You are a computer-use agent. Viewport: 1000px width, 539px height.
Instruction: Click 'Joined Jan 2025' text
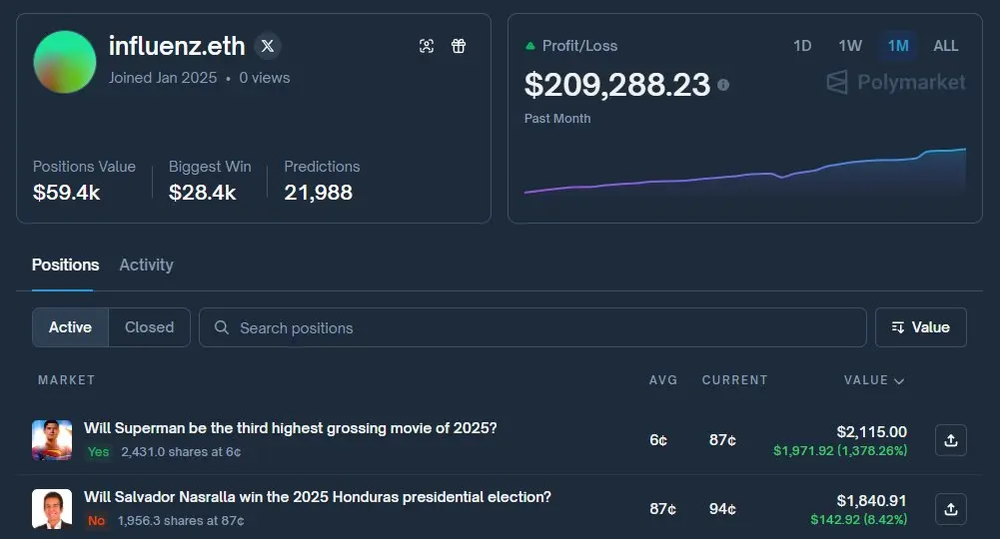[x=163, y=78]
